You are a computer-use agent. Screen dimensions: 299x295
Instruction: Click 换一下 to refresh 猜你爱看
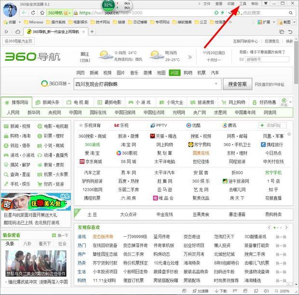pyautogui.click(x=60, y=236)
